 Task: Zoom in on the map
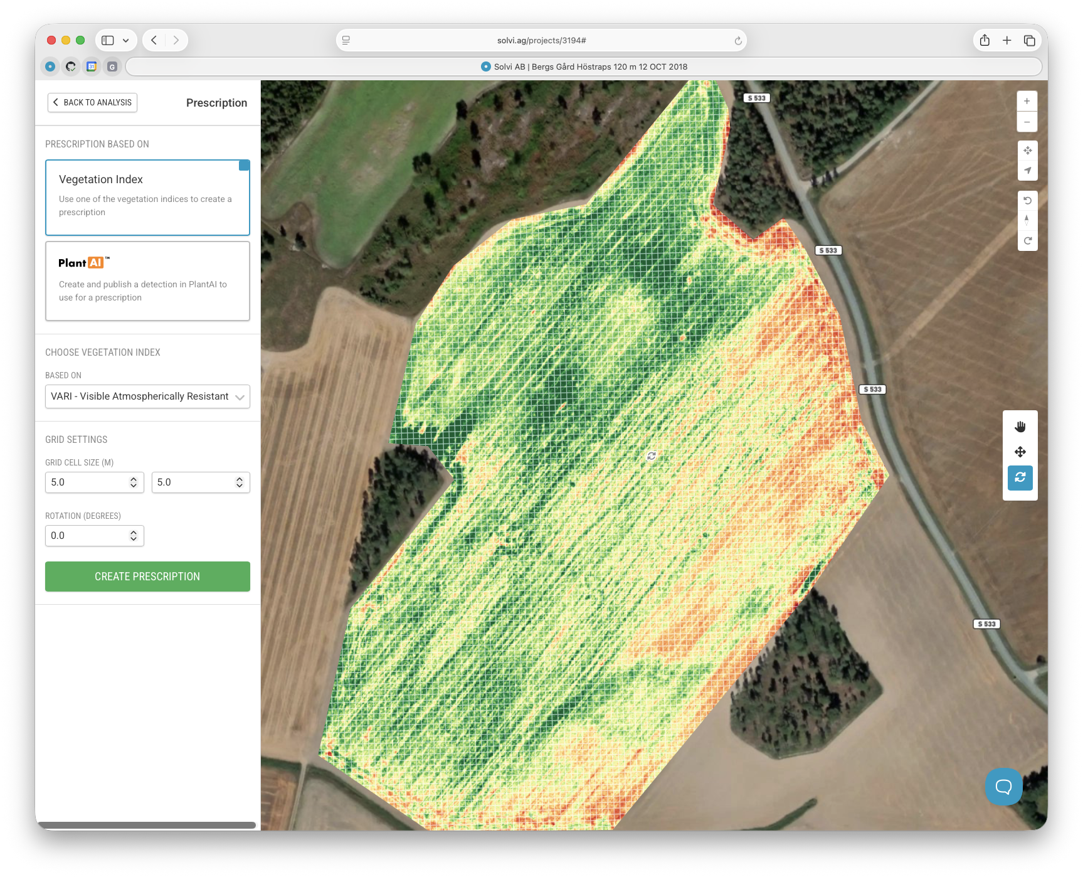(1027, 101)
